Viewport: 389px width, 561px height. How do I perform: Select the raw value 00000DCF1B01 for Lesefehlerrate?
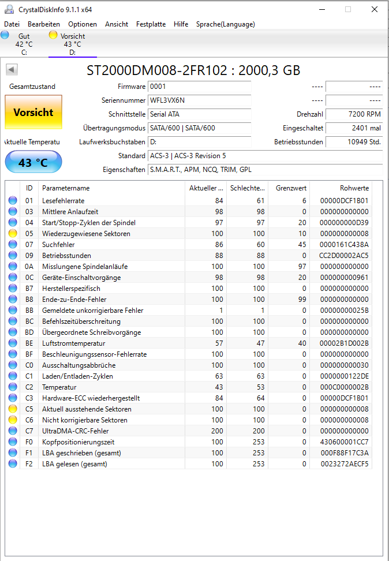point(344,201)
